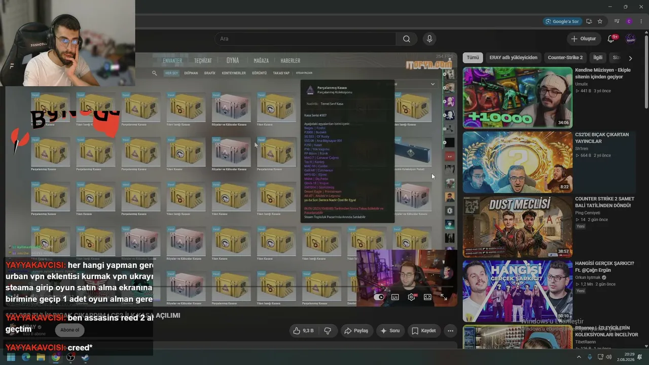The height and width of the screenshot is (365, 649).
Task: Open CS2'de Bıçak Çıkartan Yayıncılar thumbnail
Action: pyautogui.click(x=517, y=162)
